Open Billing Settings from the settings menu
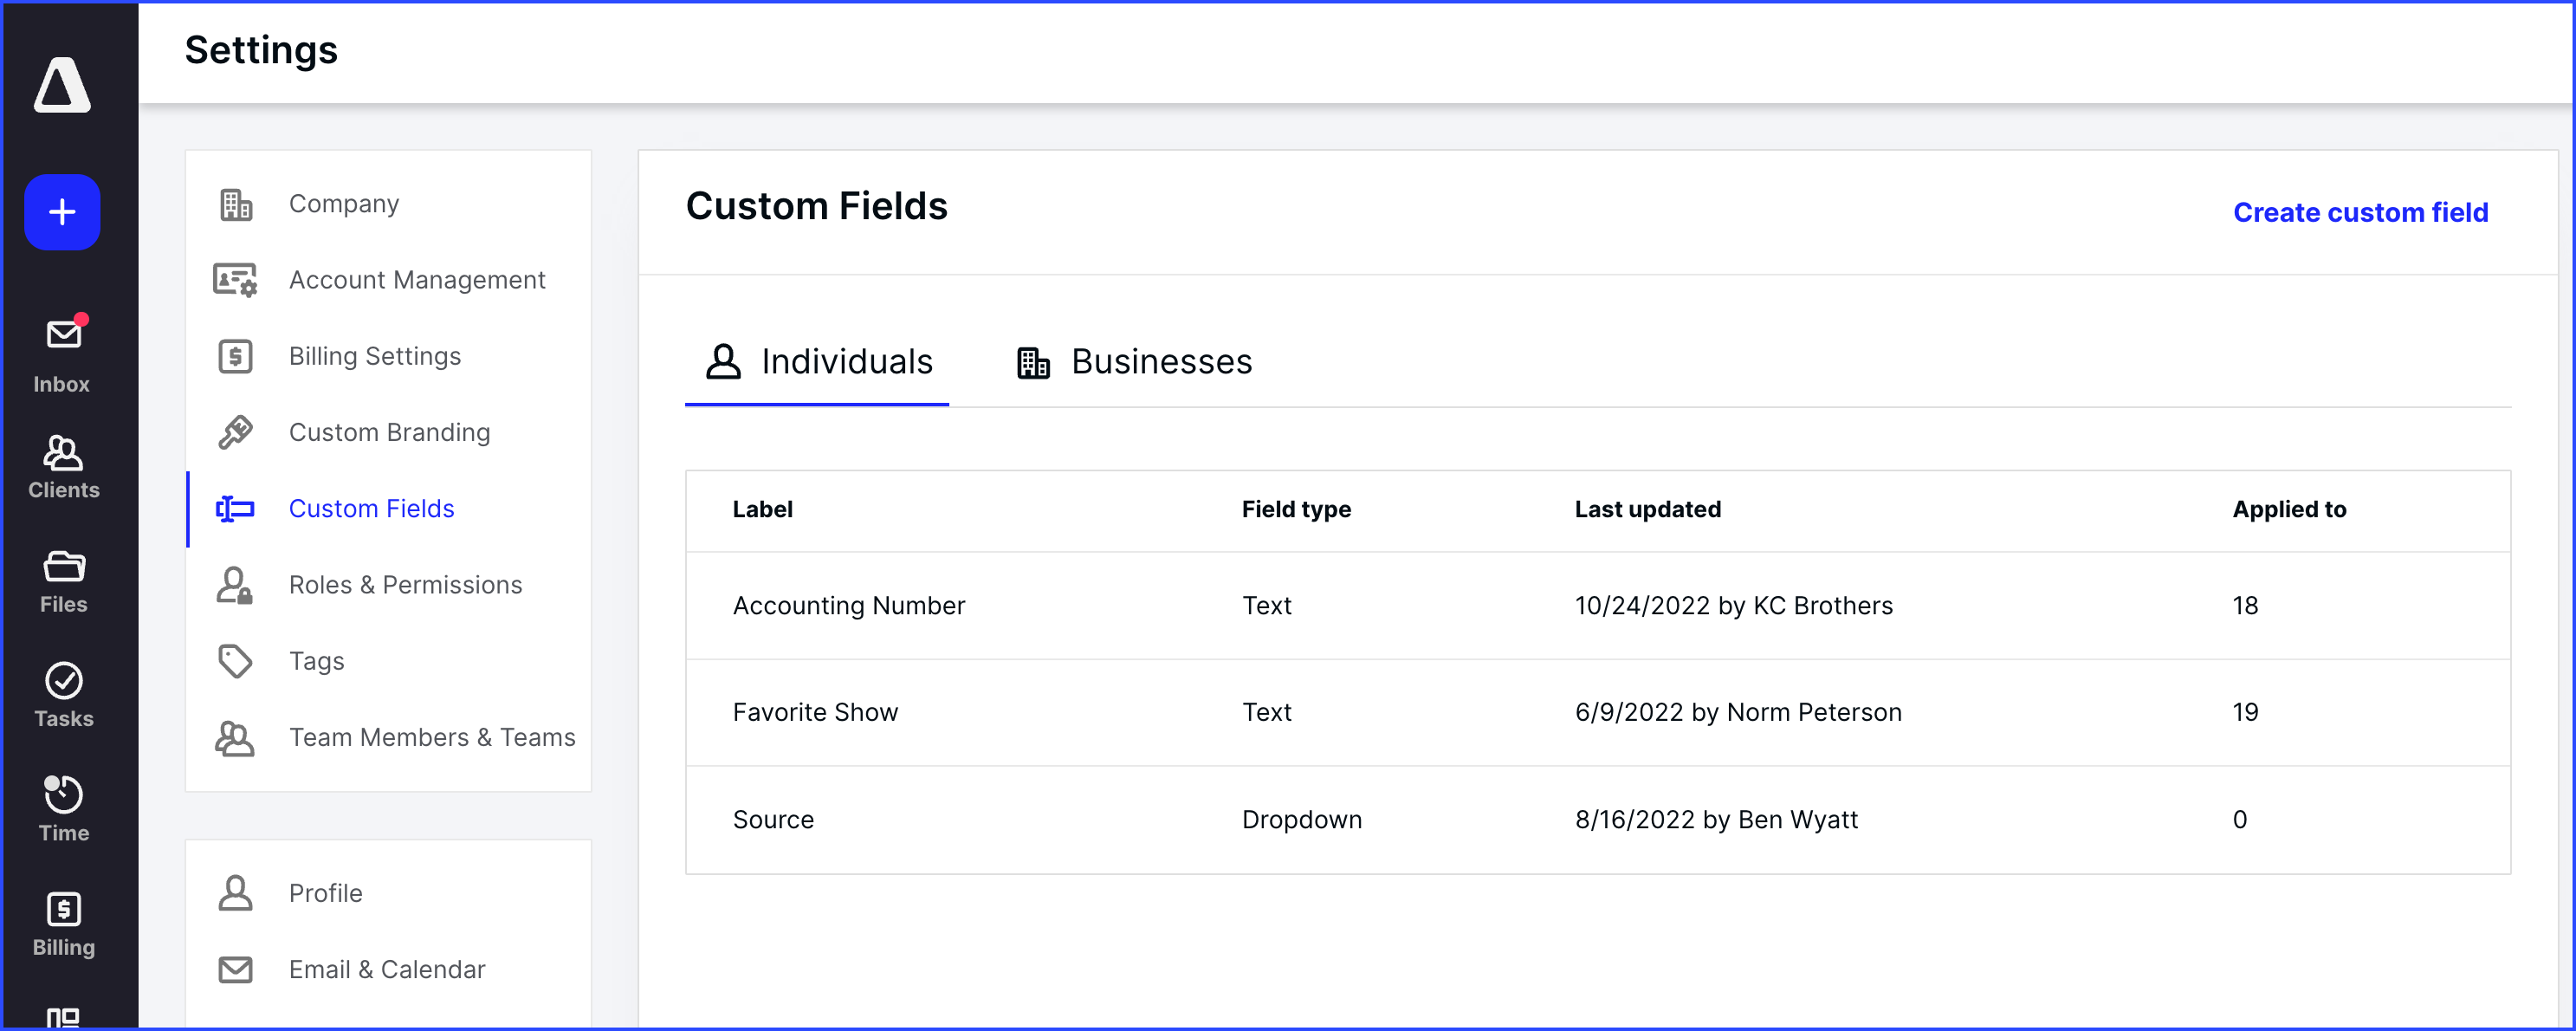 click(x=374, y=356)
